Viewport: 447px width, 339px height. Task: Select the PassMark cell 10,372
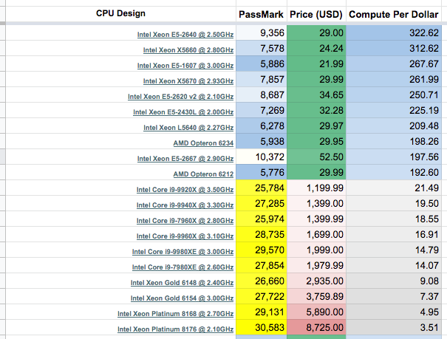pos(262,157)
